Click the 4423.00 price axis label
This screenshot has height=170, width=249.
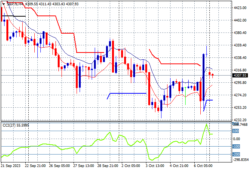[x=240, y=8]
